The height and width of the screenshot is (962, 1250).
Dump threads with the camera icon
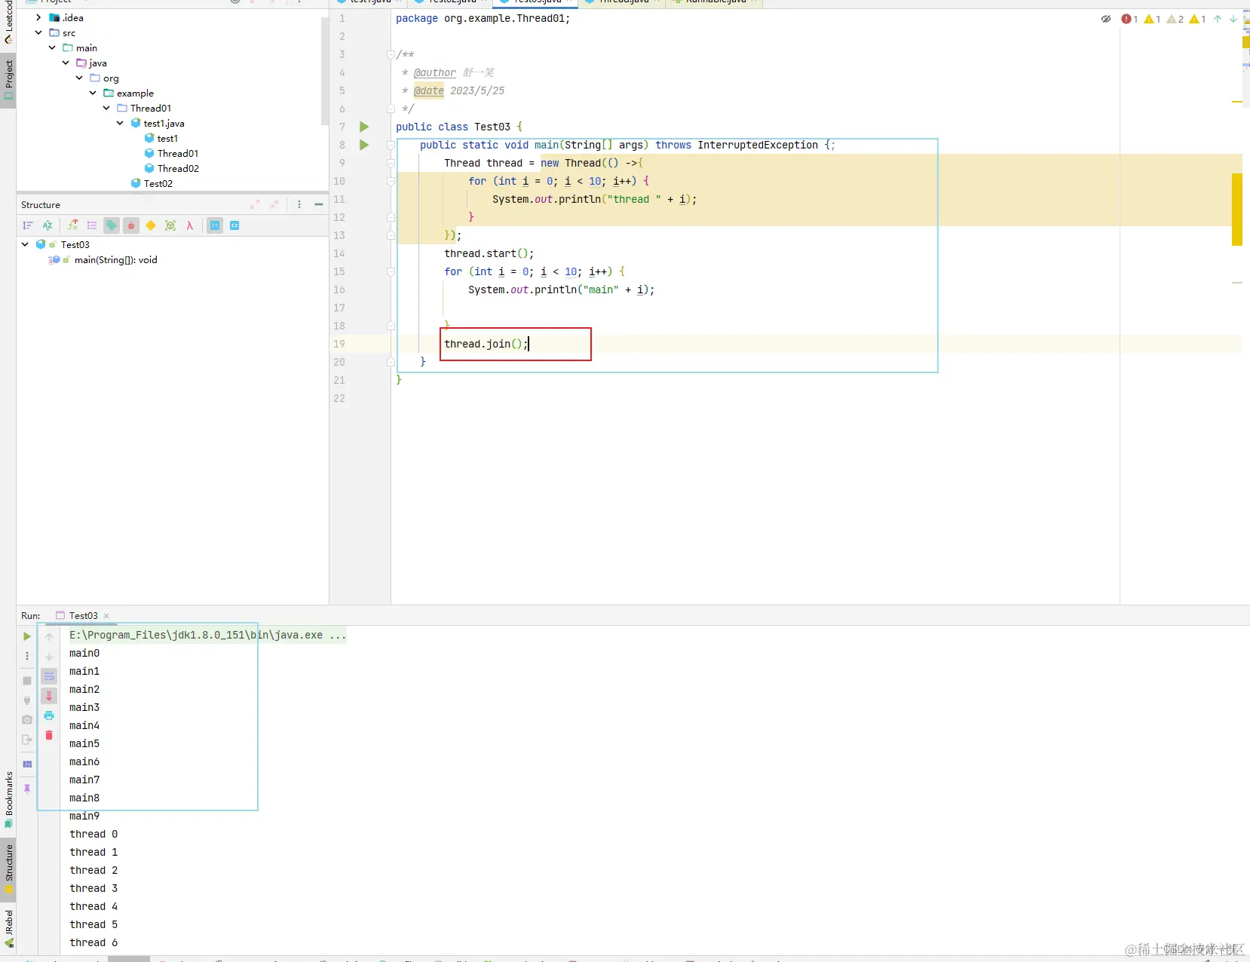pyautogui.click(x=27, y=720)
